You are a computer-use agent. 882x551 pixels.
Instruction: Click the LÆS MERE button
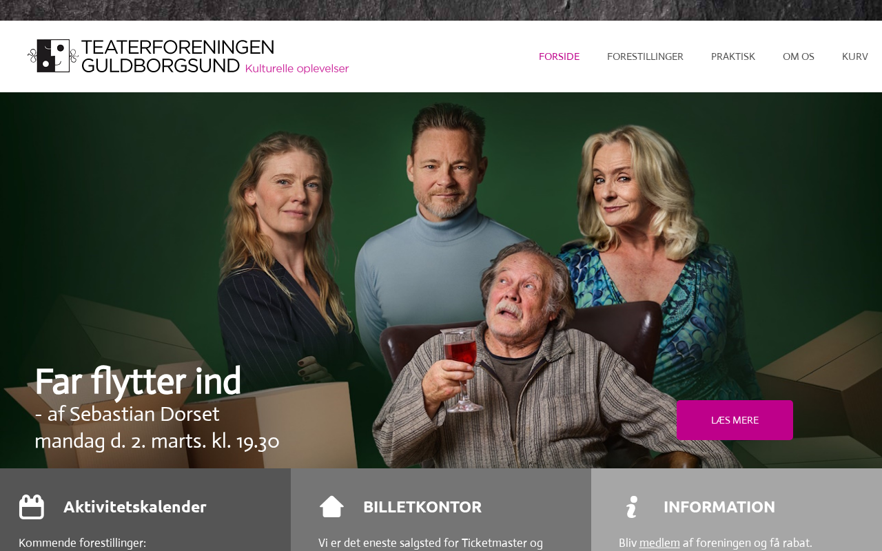tap(735, 420)
